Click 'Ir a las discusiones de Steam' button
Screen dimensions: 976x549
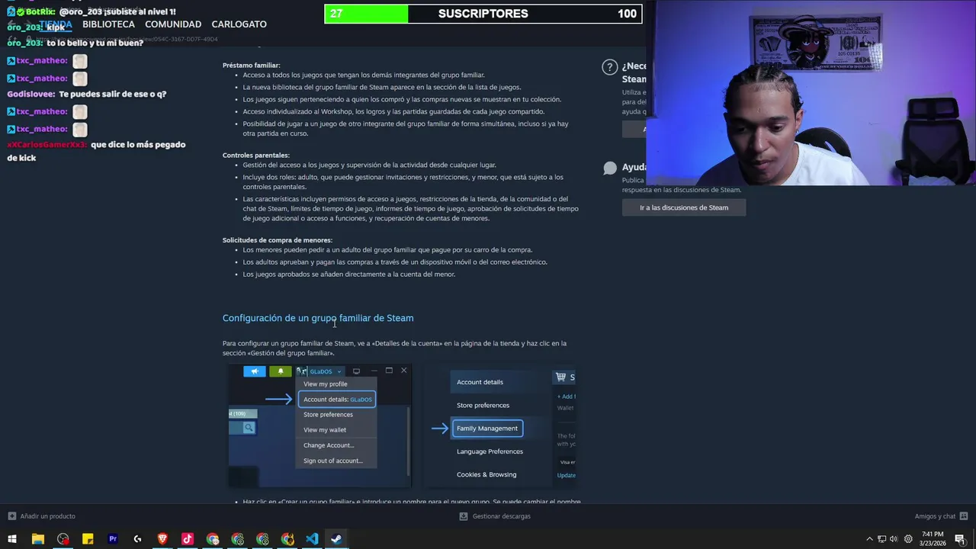[684, 207]
